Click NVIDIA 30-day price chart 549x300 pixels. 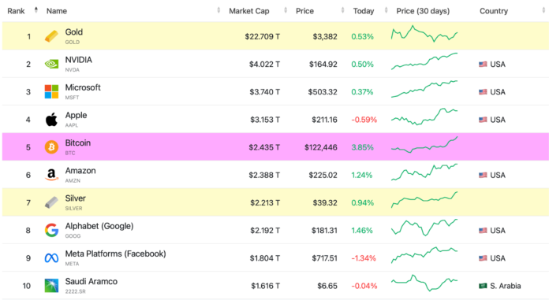(x=424, y=61)
